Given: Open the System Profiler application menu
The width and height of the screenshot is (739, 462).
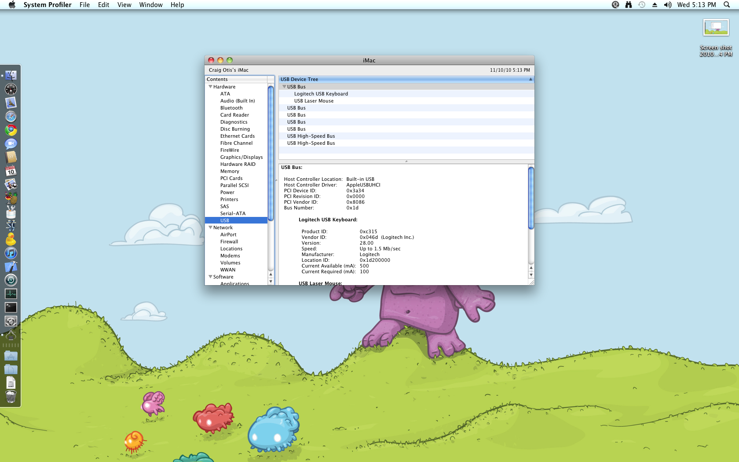Looking at the screenshot, I should [48, 5].
